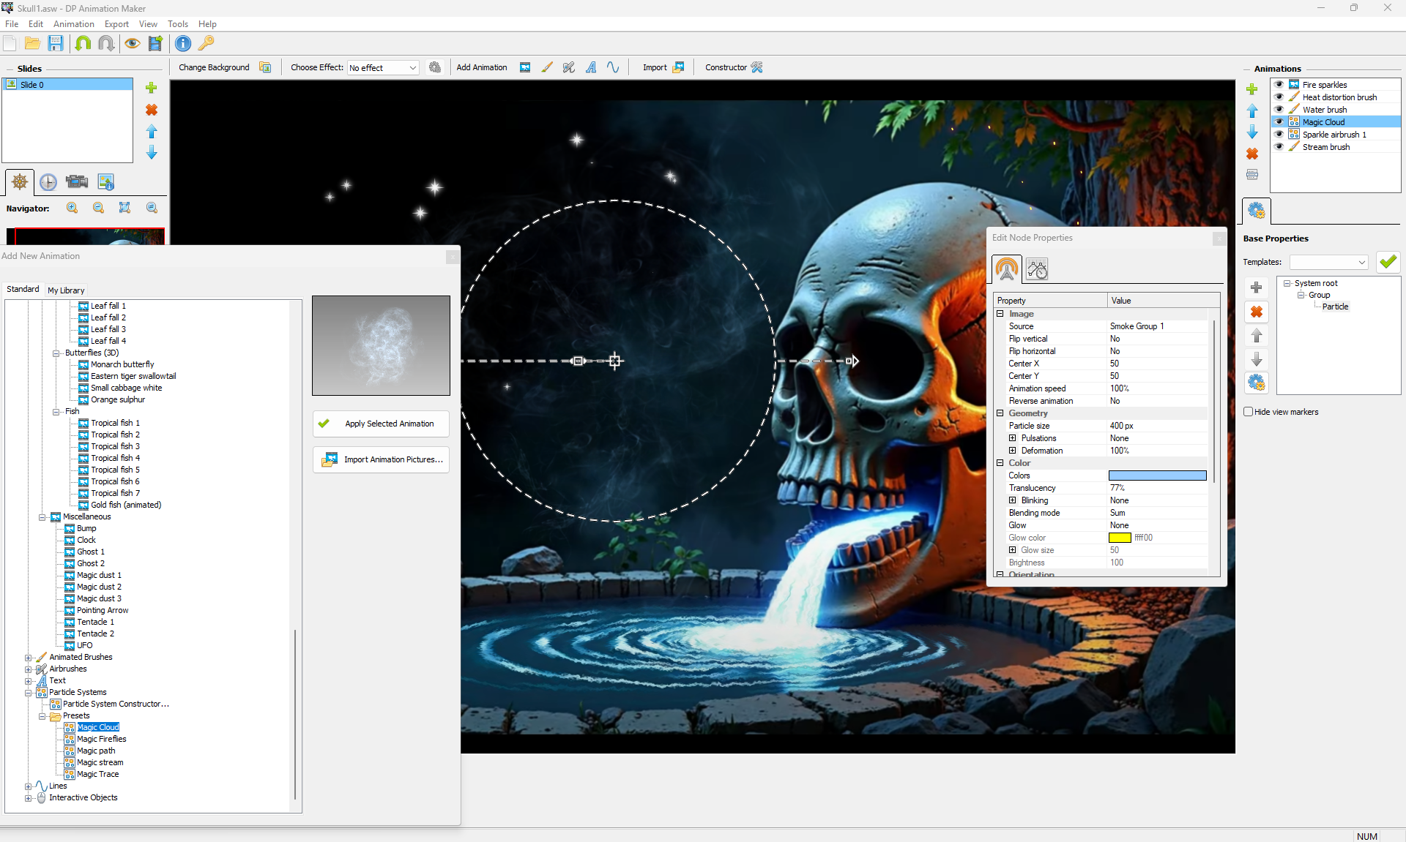Click Apply Selected Animation button
1406x842 pixels.
pyautogui.click(x=381, y=424)
